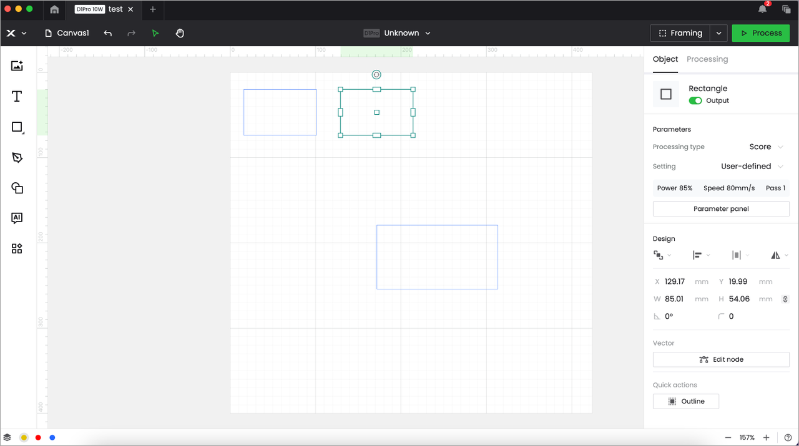Open the Parameter panel button
This screenshot has width=799, height=446.
[721, 209]
